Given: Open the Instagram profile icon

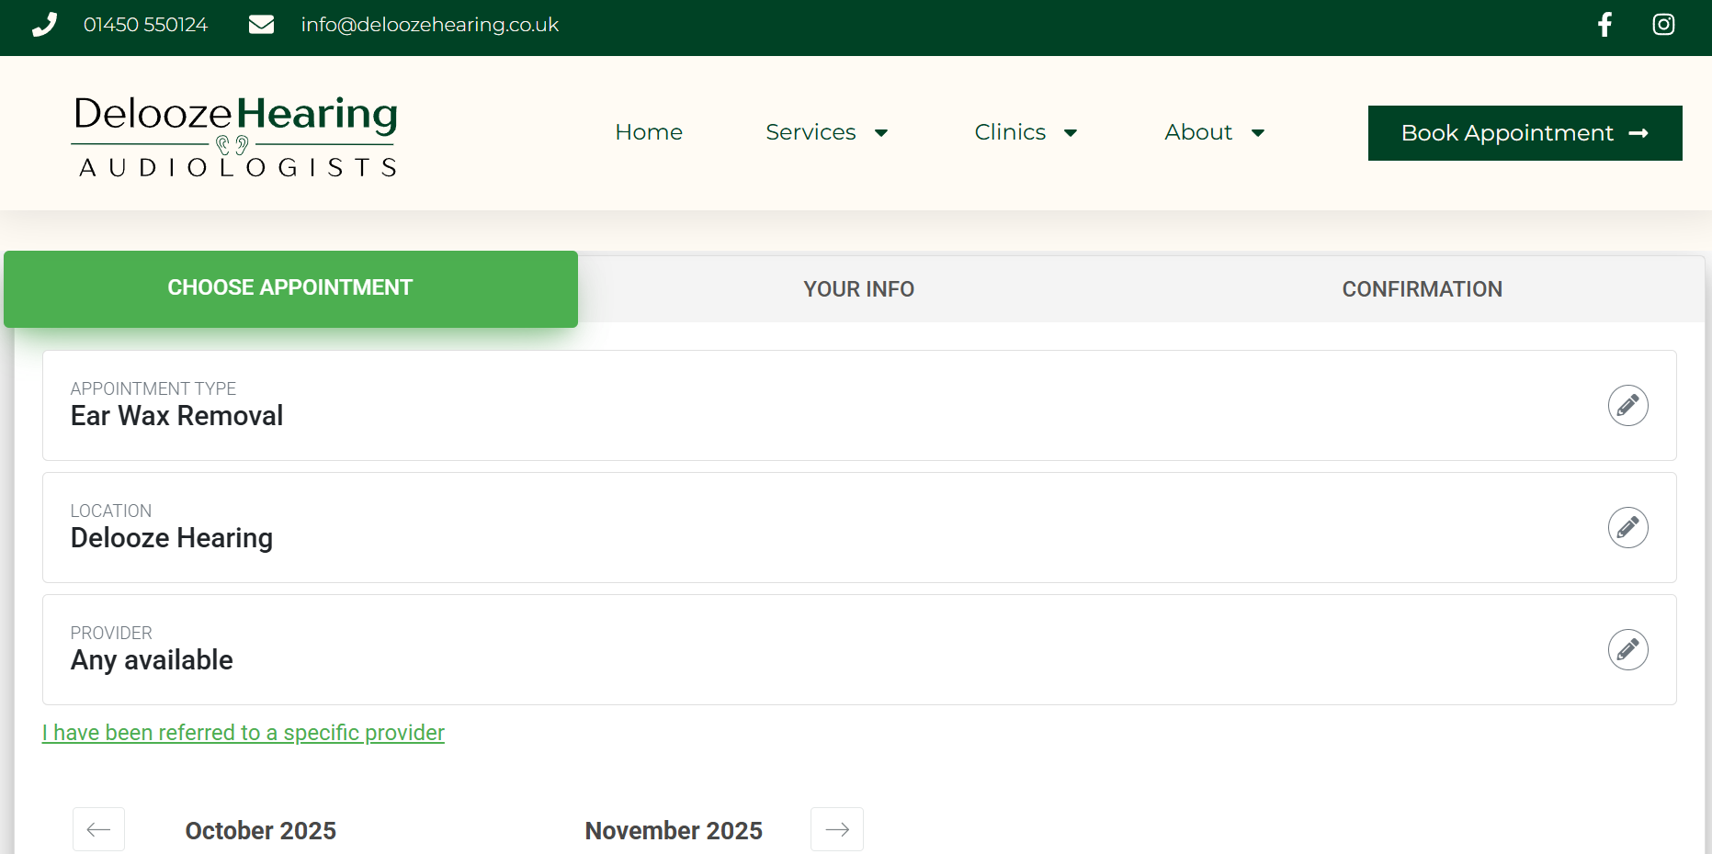Looking at the screenshot, I should [x=1662, y=25].
